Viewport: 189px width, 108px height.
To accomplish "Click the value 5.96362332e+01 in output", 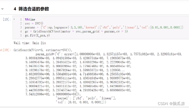I will 118,82.
